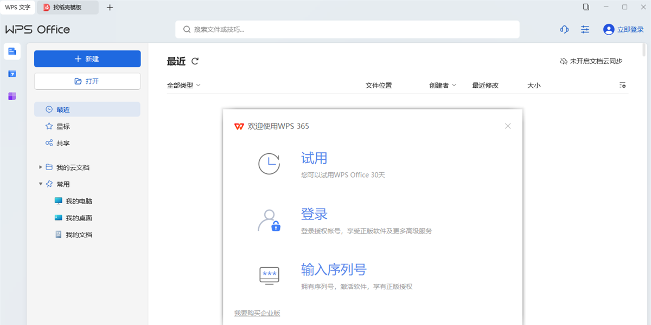Expand the 我的云文档 tree node
The width and height of the screenshot is (651, 325).
click(41, 167)
